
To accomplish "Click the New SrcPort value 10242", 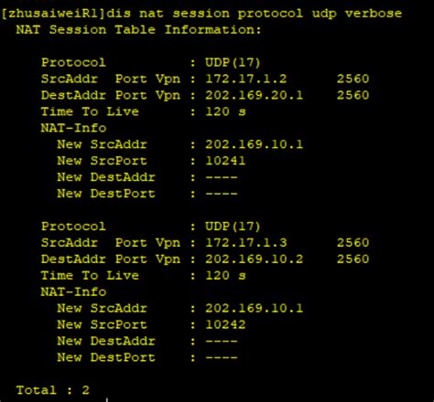I will click(225, 324).
